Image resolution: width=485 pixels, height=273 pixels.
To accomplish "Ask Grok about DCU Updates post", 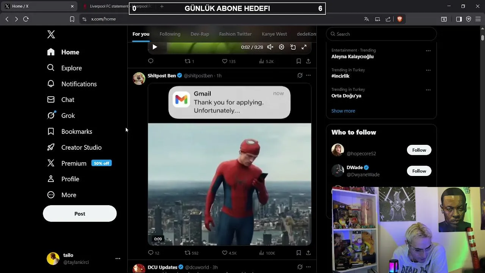I will 300,267.
